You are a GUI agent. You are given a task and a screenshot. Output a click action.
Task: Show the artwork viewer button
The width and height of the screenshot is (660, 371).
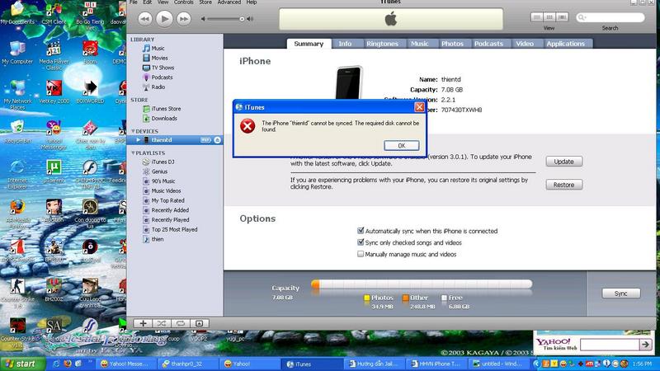coord(198,323)
